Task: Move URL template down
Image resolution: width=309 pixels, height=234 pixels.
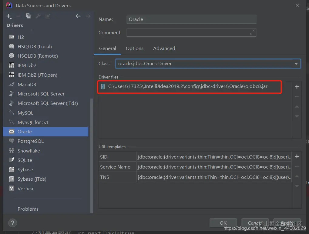Action: tap(297, 186)
